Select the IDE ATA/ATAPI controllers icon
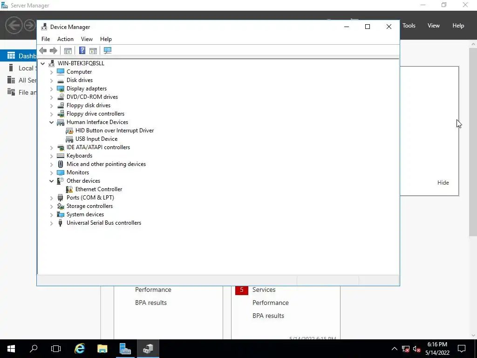Screen dimensions: 477x358 [x=61, y=147]
